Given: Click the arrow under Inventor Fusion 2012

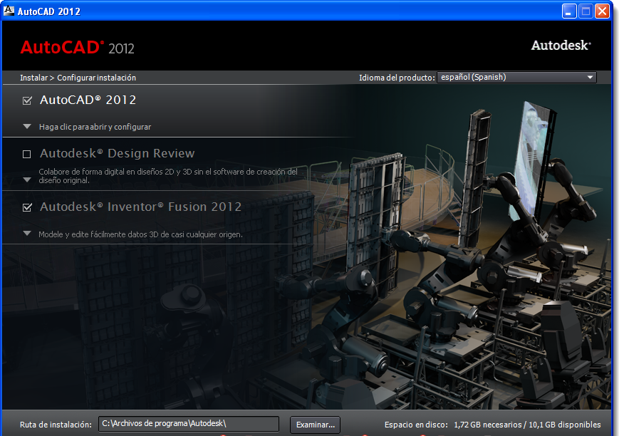Looking at the screenshot, I should coord(26,232).
